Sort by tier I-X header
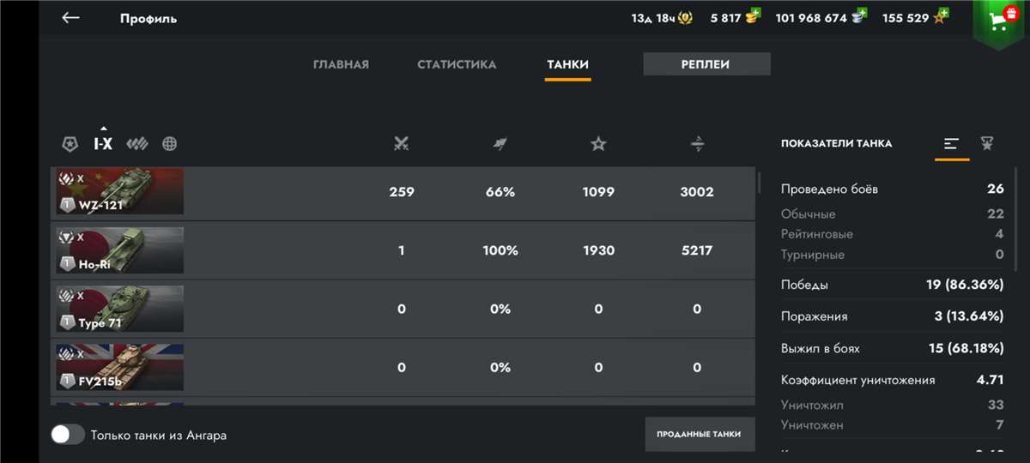The width and height of the screenshot is (1030, 463). [103, 144]
